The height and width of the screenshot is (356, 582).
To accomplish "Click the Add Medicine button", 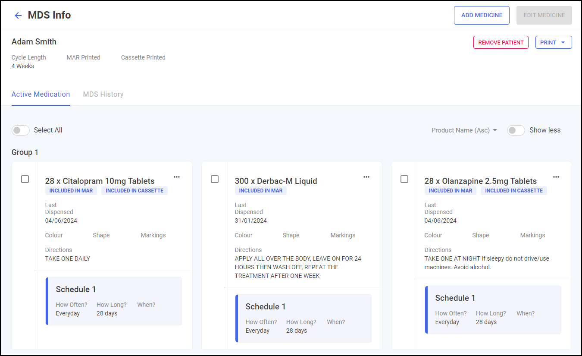I will click(482, 16).
